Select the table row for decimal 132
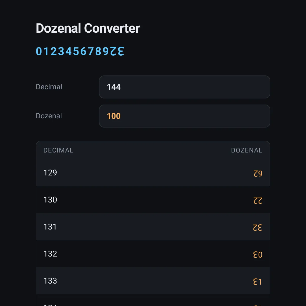The image size is (306, 306). click(153, 254)
